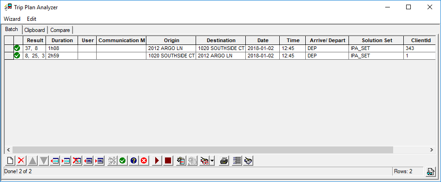Click the Date column header
Screen dimensions: 441x182
[x=263, y=40]
